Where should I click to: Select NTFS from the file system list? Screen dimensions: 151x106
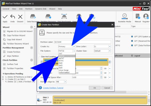tap(61, 61)
